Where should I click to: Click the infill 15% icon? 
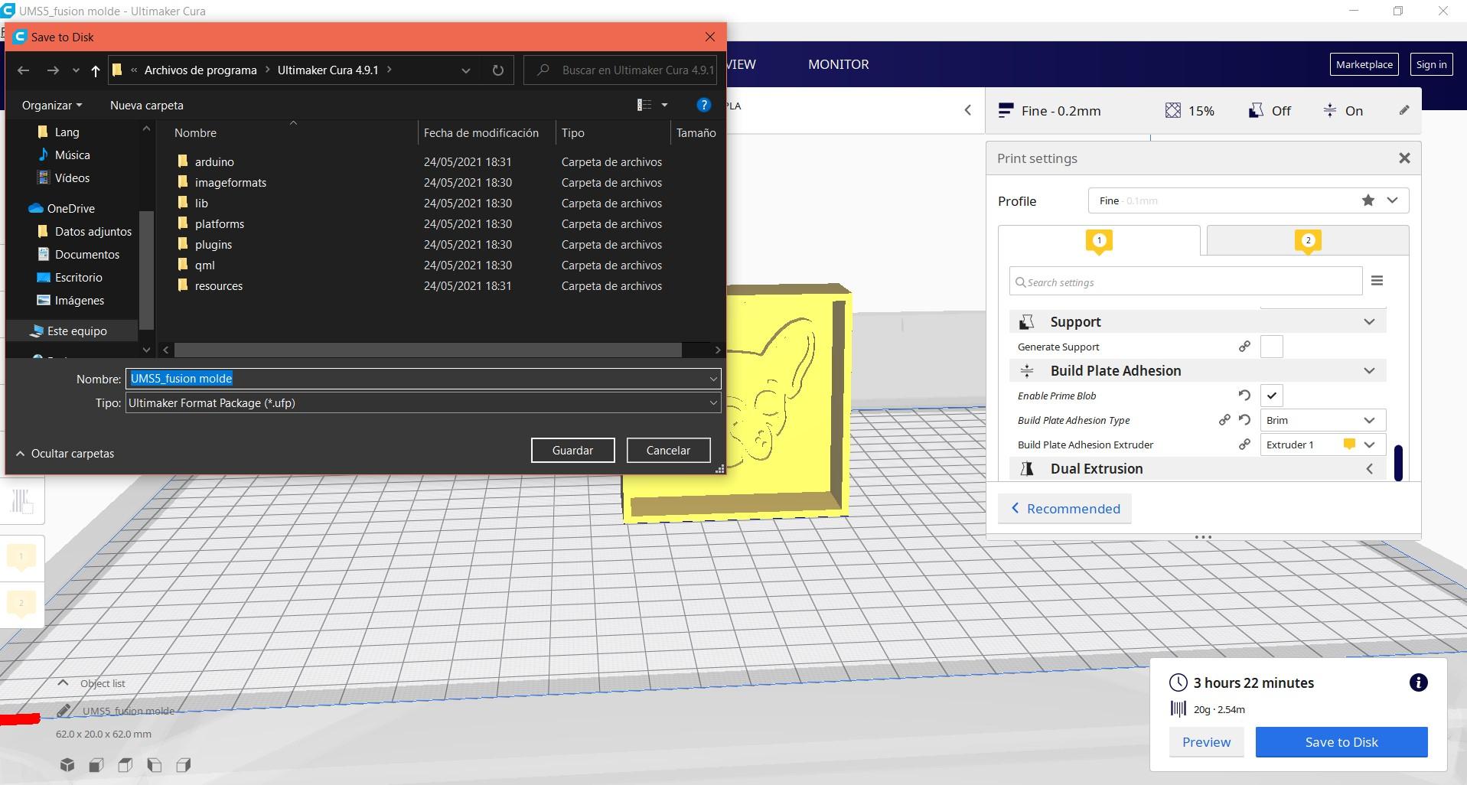pos(1172,110)
